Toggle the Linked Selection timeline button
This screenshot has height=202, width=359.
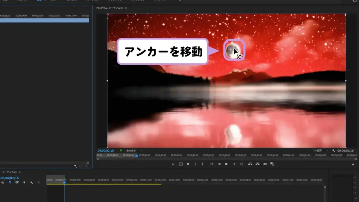coord(17,182)
